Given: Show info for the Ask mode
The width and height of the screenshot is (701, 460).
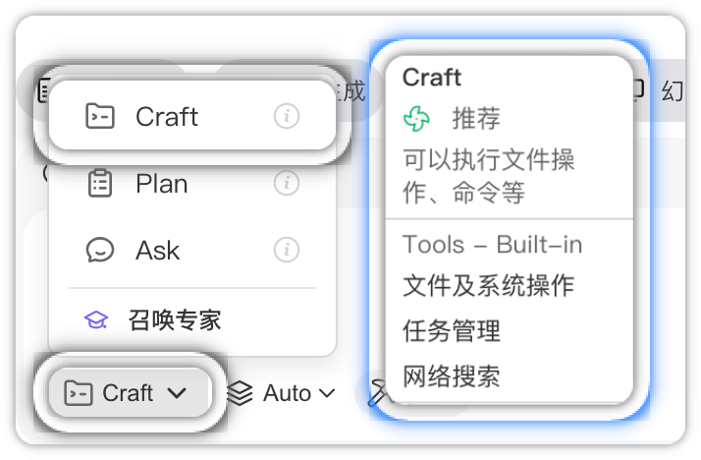Looking at the screenshot, I should point(286,250).
